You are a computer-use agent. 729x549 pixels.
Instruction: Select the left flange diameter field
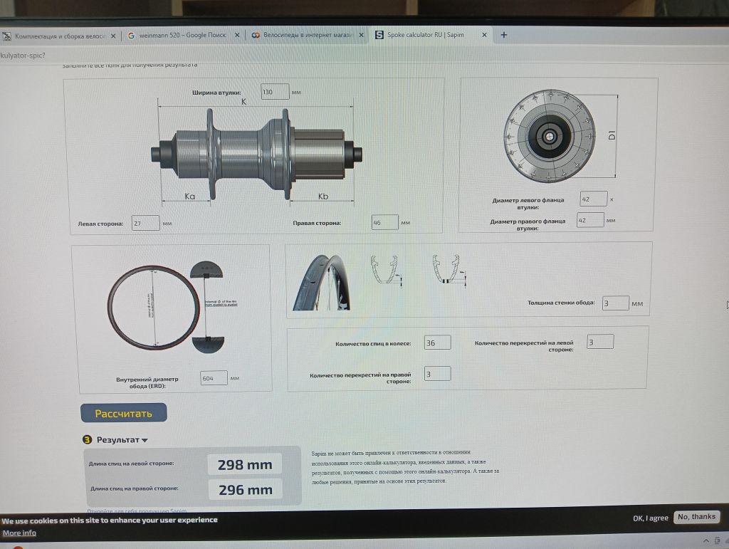coord(593,199)
